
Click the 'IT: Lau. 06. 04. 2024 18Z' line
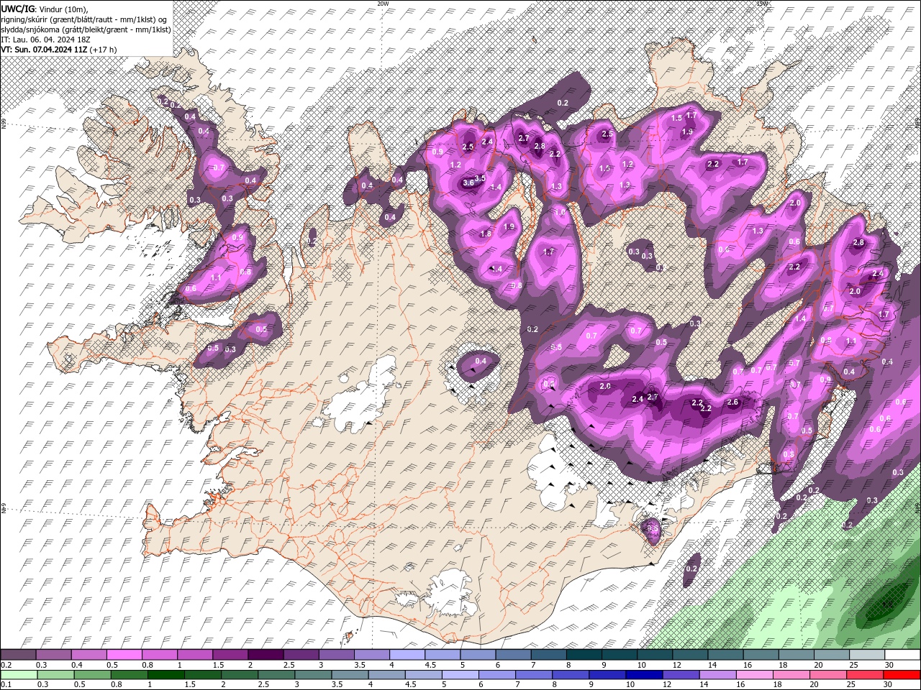coord(45,39)
